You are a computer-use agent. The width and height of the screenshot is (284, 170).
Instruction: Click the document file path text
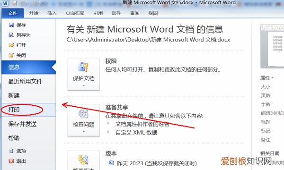click(148, 40)
